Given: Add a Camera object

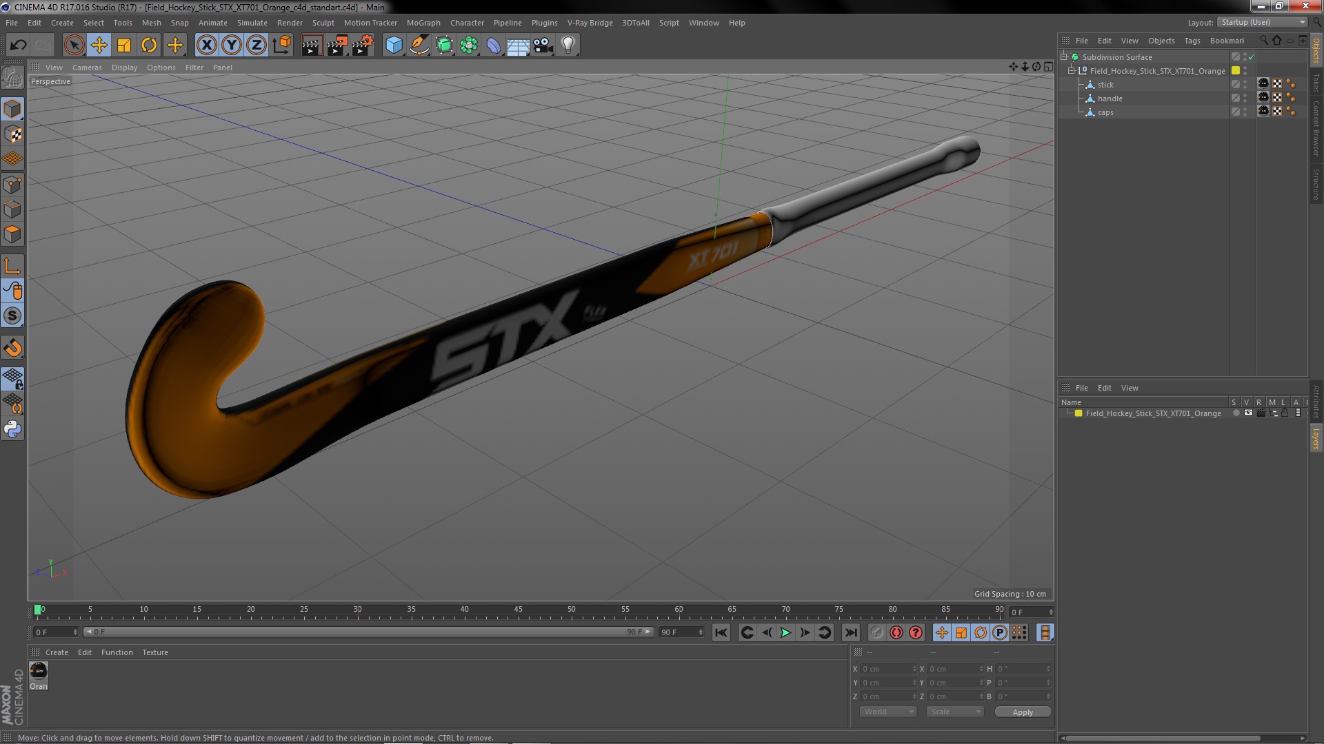Looking at the screenshot, I should tap(543, 45).
